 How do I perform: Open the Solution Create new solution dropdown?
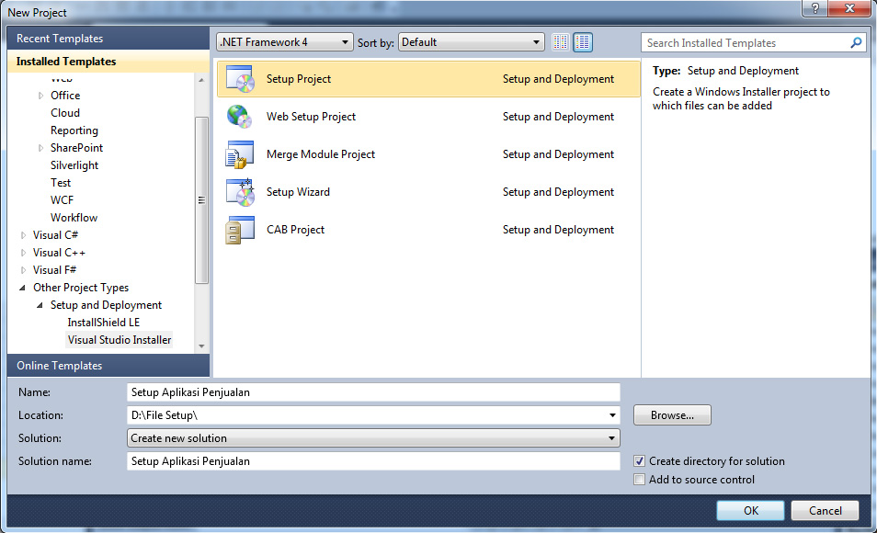[x=373, y=438]
